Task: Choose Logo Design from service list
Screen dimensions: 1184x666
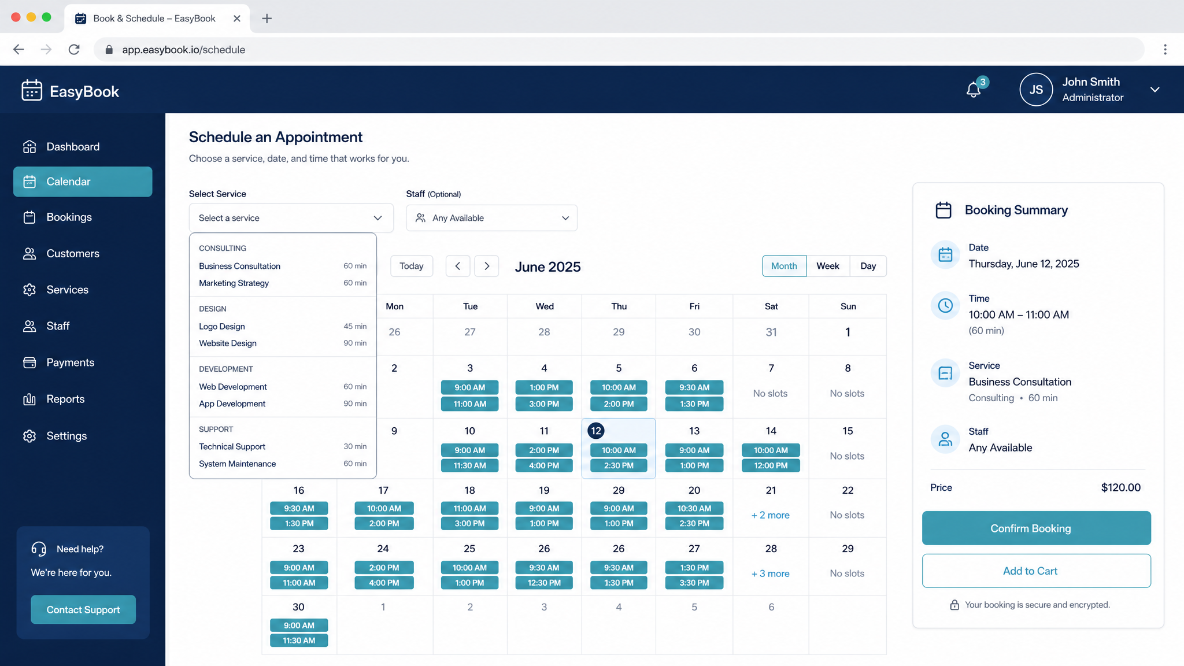Action: pos(283,326)
